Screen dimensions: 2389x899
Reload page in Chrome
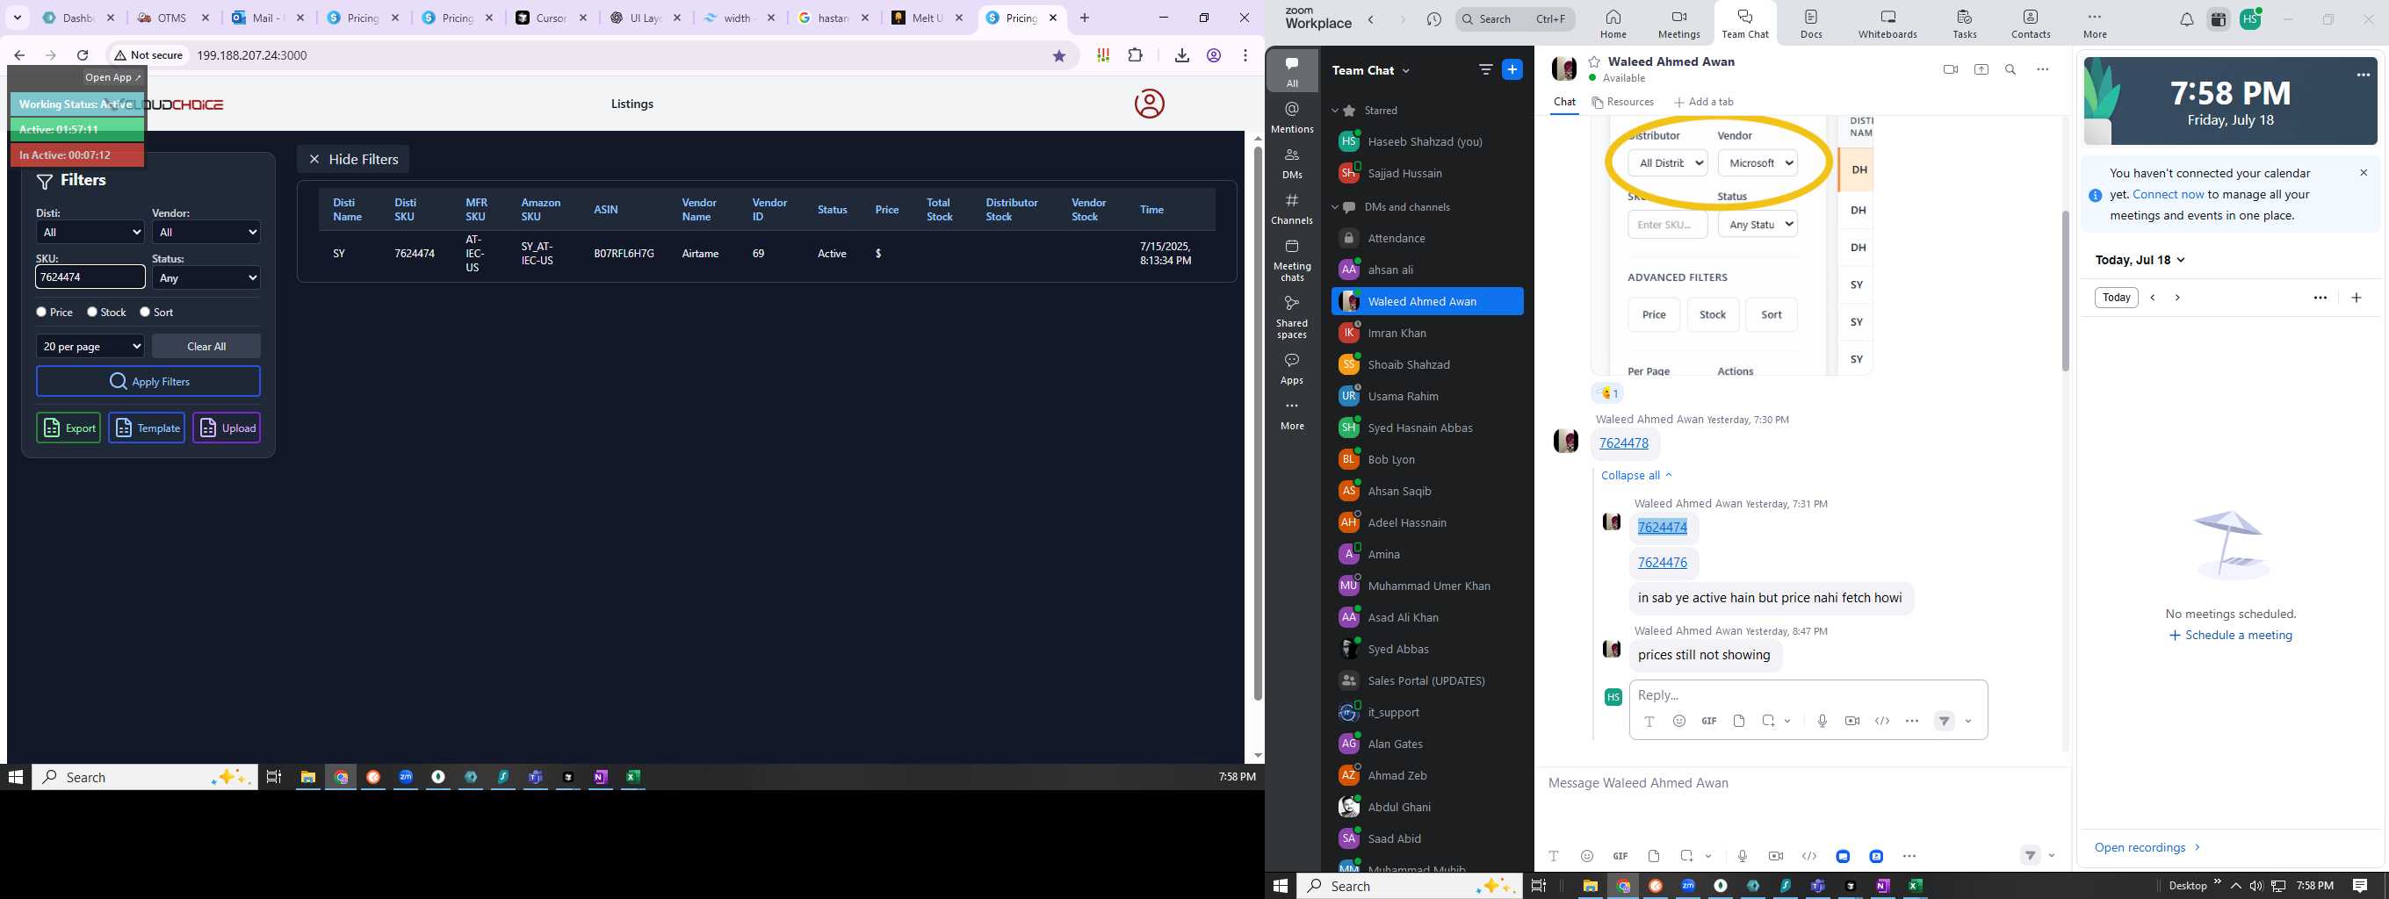(83, 55)
